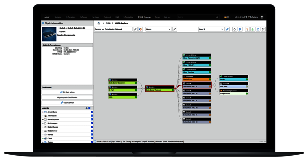
Task: Click the Blade Chassis icon in legend
Action: tap(45, 127)
